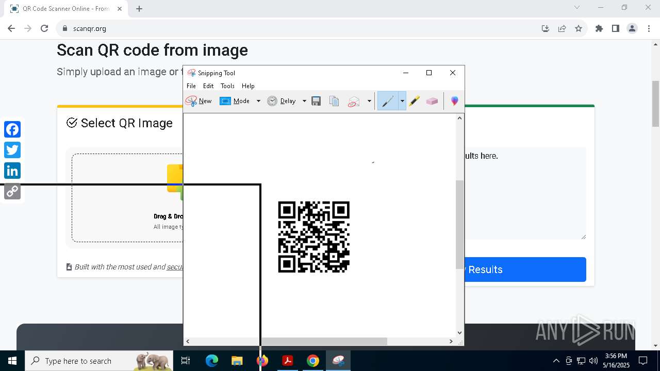This screenshot has height=371, width=660.
Task: Open the Tools menu in Snipping Tool
Action: click(x=227, y=86)
